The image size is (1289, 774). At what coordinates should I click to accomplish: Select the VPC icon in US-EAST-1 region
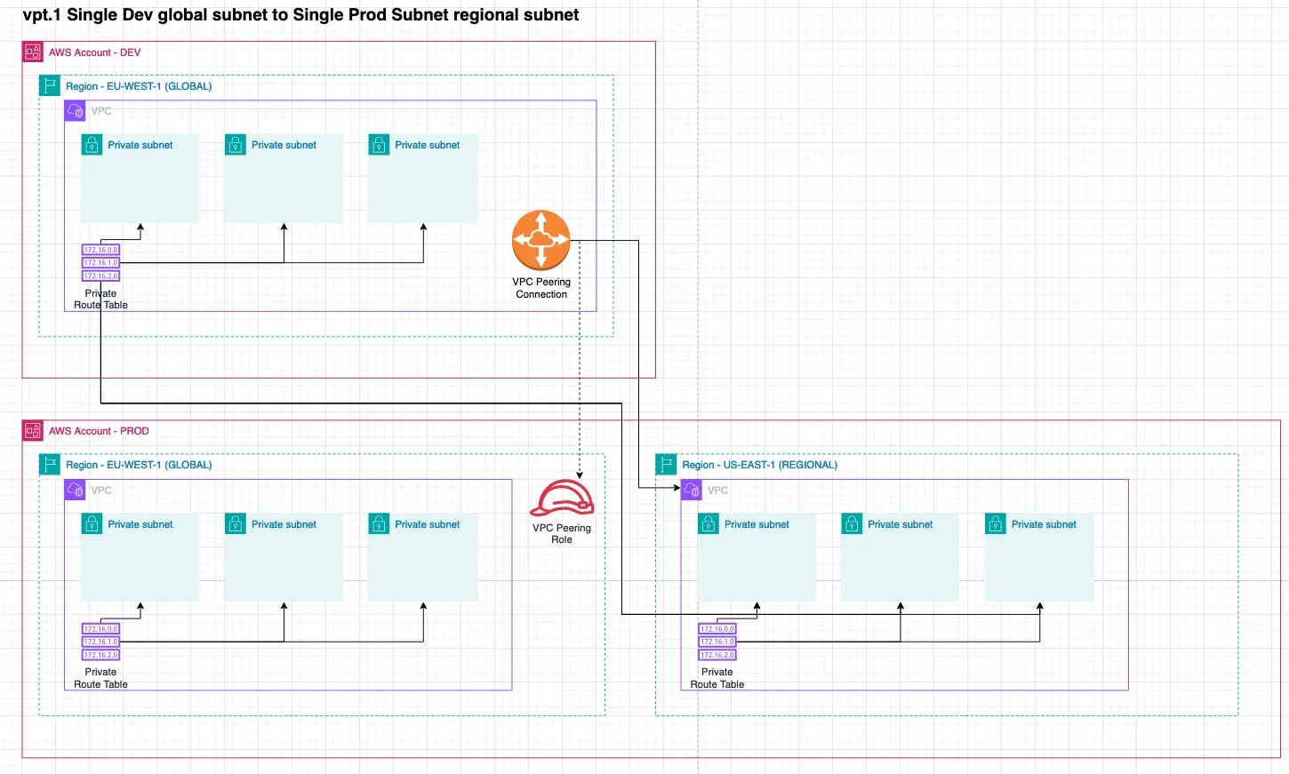(692, 491)
